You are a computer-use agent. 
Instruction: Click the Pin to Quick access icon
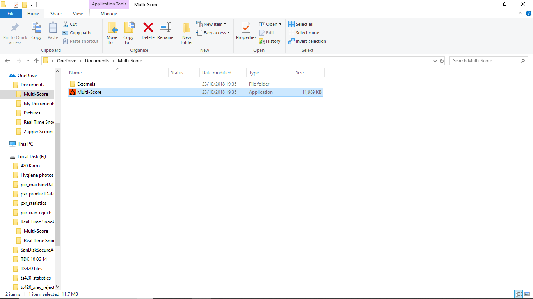coord(15,28)
